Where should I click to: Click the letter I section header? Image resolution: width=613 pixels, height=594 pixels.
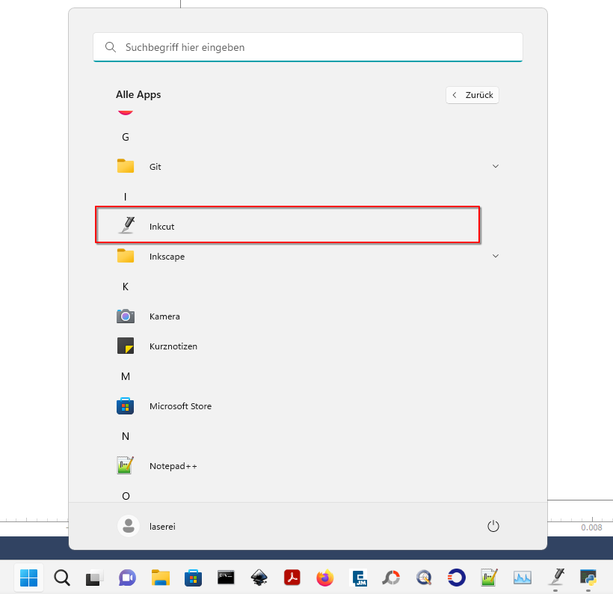125,197
